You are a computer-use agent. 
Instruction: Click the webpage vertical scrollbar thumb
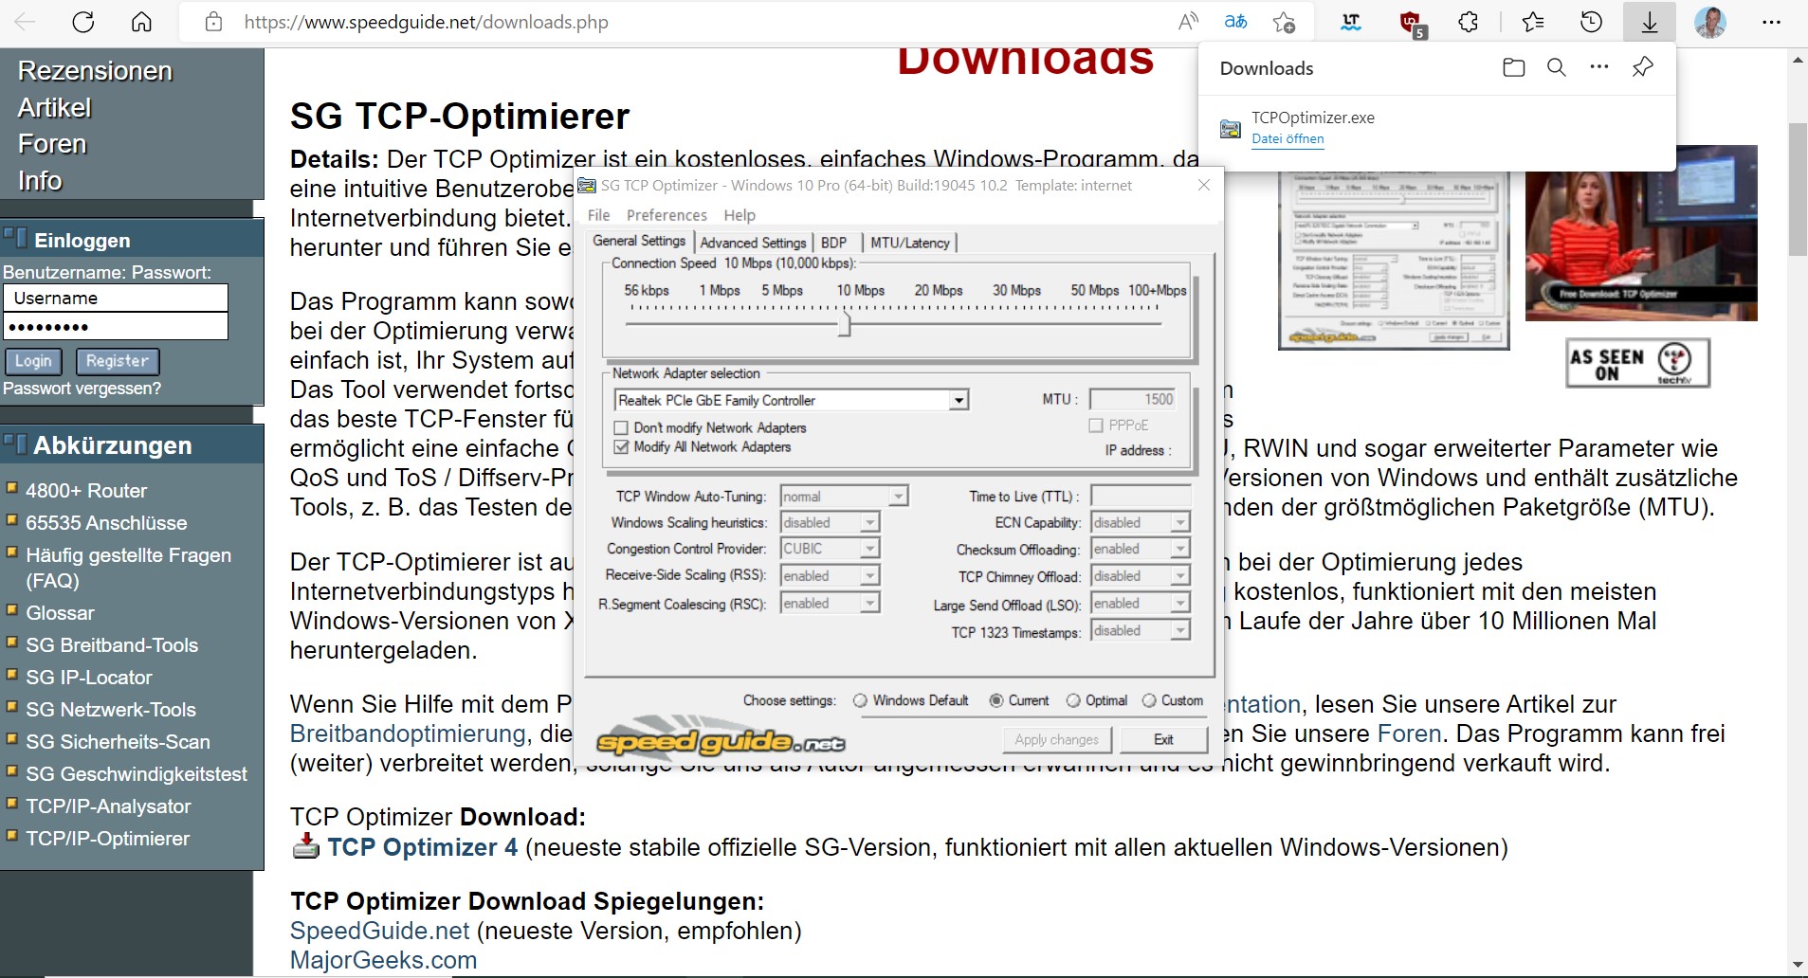(x=1798, y=190)
